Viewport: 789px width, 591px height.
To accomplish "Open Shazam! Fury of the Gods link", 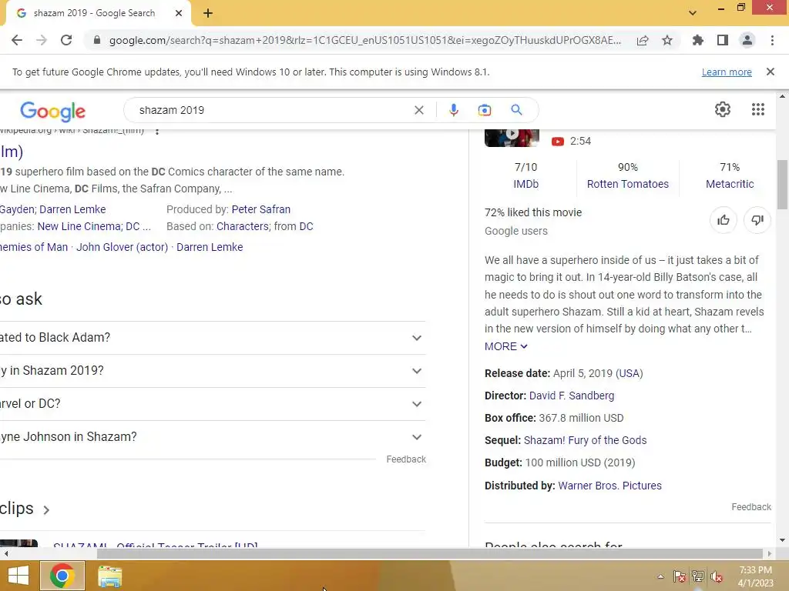I will point(585,440).
